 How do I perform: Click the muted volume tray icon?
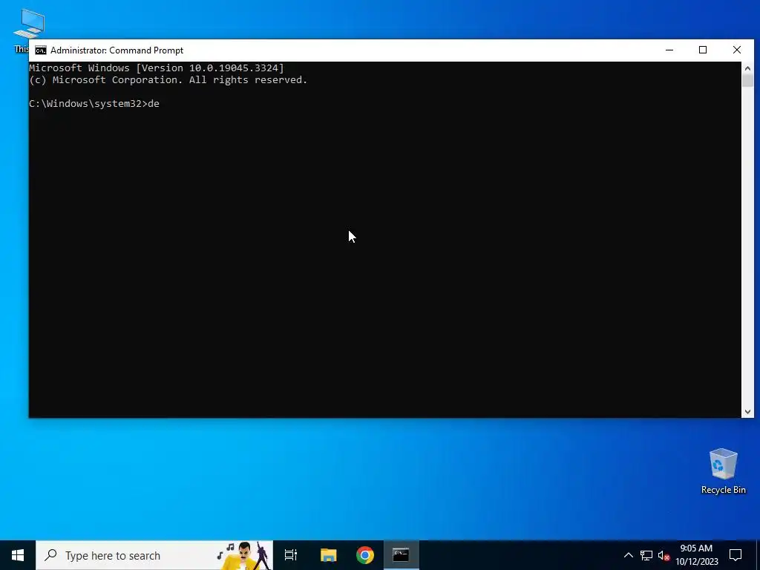[664, 555]
